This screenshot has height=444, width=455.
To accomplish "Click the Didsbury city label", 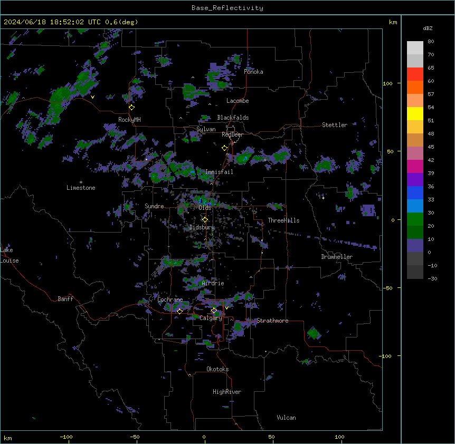I will [202, 227].
